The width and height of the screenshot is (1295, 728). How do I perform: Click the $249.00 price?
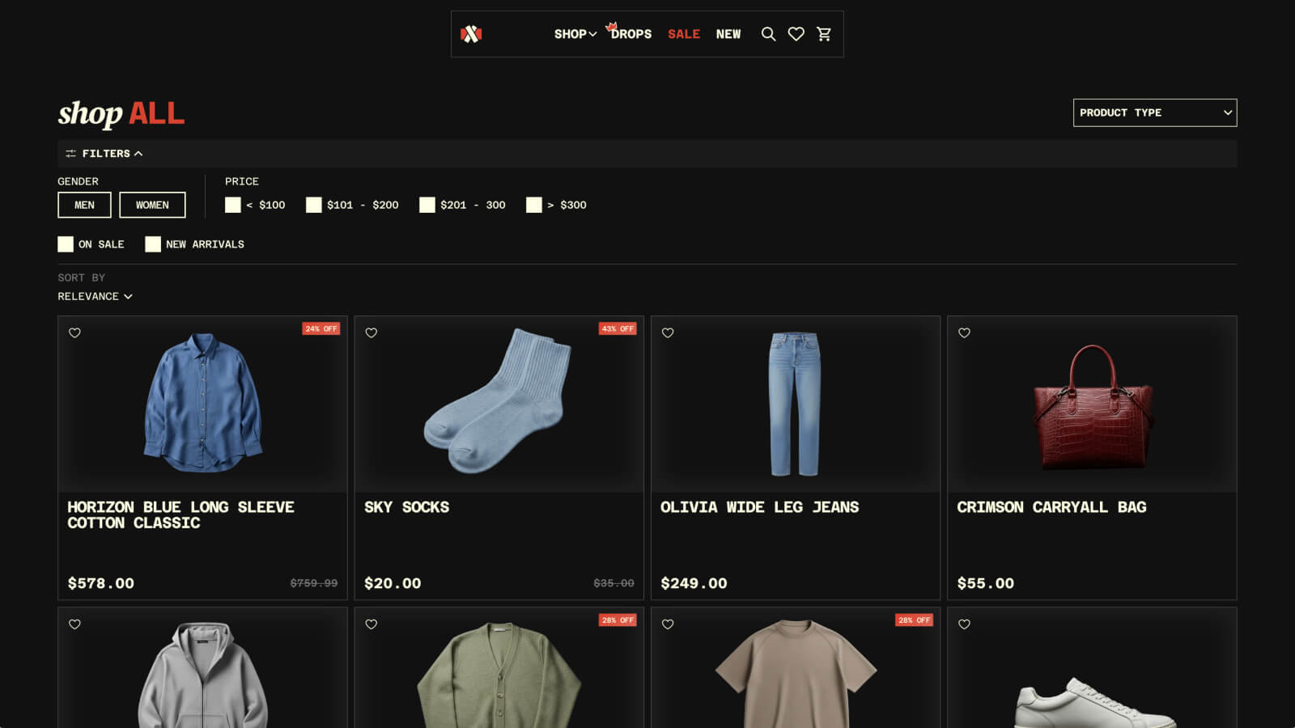tap(694, 583)
